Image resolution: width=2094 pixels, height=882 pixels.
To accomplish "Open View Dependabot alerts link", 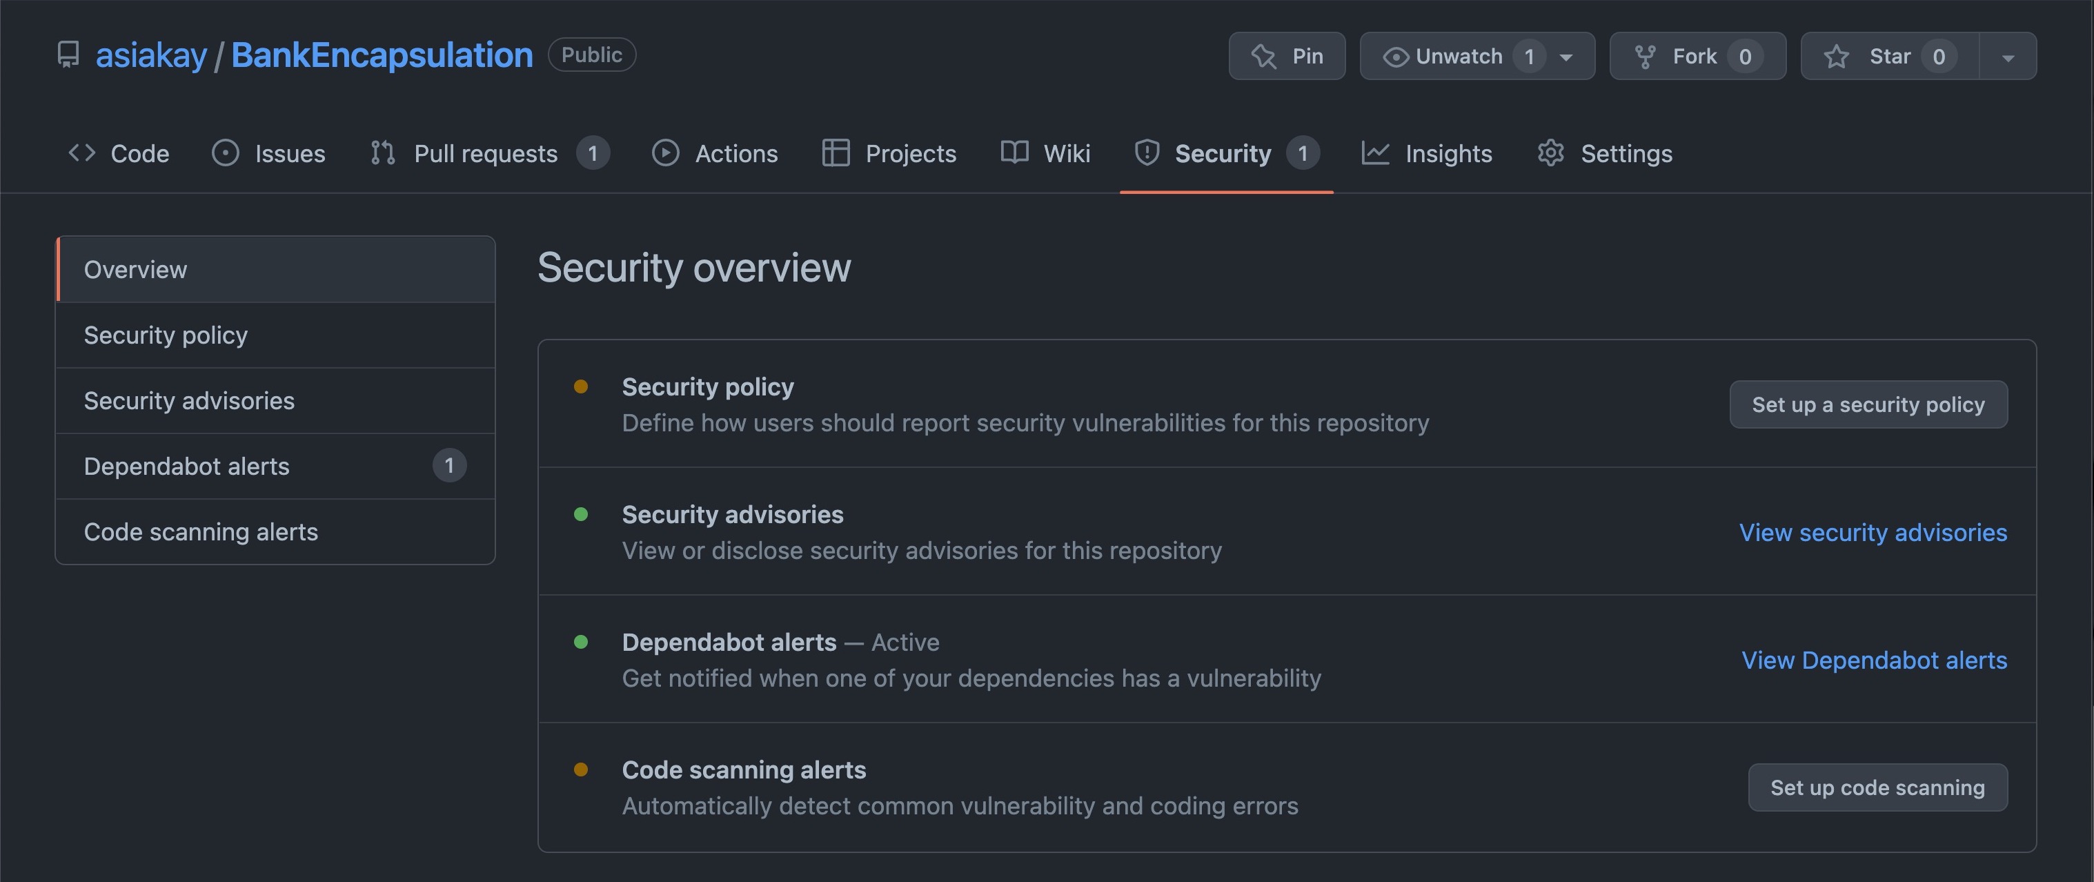I will [1874, 659].
